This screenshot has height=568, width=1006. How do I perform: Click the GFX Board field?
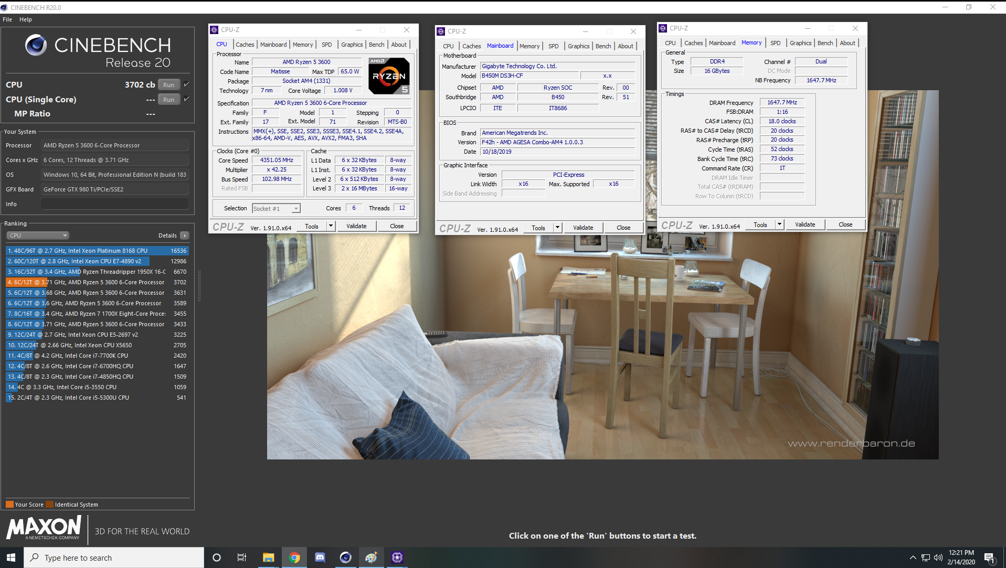tap(115, 189)
